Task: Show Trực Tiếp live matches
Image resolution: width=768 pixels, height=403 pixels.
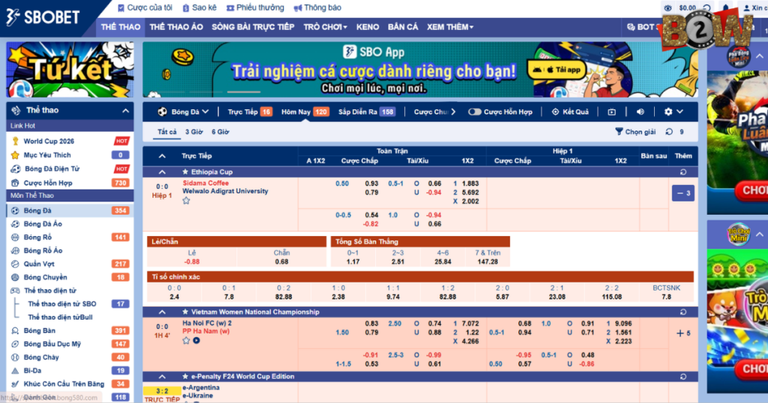Action: click(250, 112)
